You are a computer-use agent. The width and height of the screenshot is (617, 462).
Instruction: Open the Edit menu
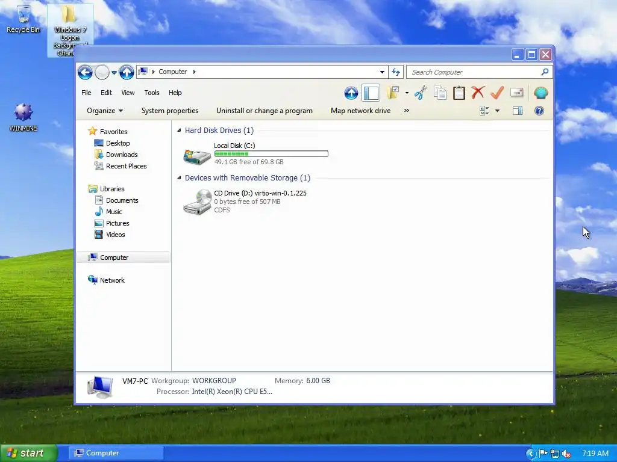pyautogui.click(x=106, y=93)
